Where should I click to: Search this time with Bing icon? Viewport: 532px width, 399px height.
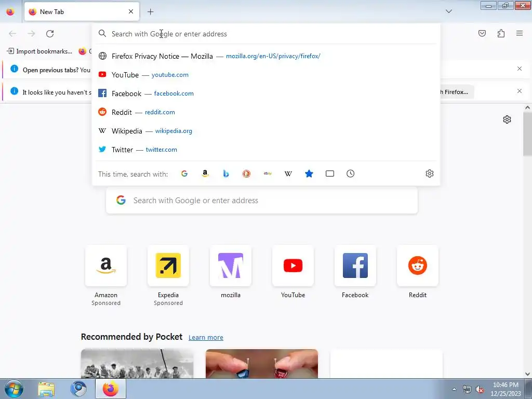(x=226, y=174)
